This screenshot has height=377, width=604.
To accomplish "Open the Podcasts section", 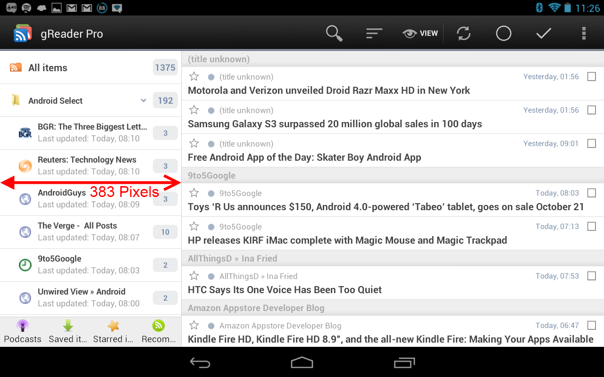I will point(22,330).
